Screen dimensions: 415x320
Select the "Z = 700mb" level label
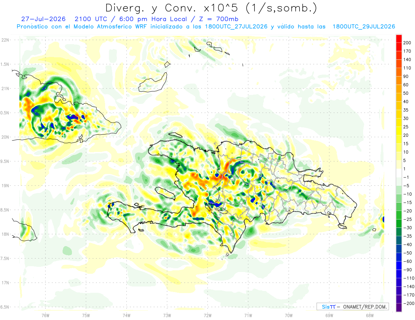pyautogui.click(x=219, y=19)
